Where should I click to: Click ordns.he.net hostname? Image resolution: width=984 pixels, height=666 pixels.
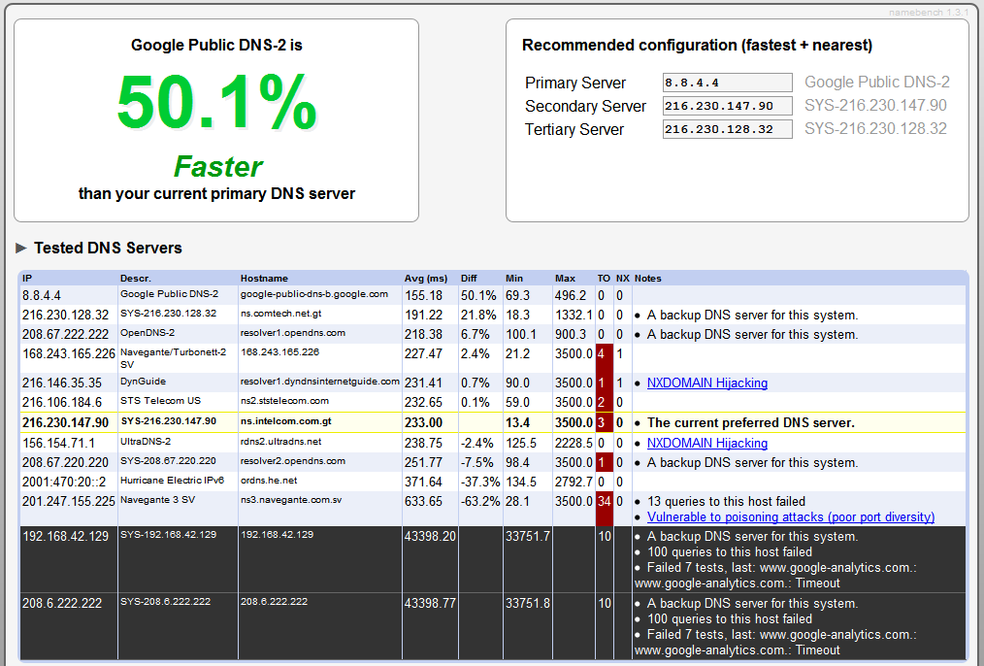click(x=269, y=481)
